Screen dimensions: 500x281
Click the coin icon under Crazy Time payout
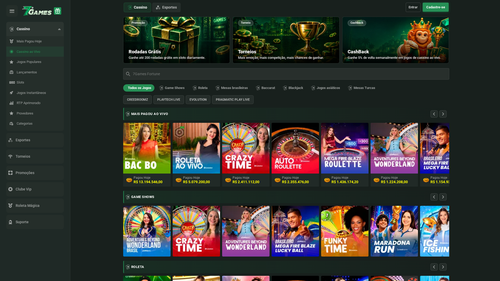pyautogui.click(x=228, y=180)
